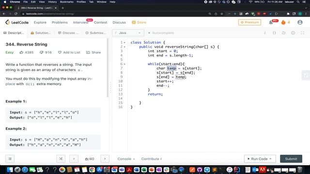The height and width of the screenshot is (174, 310).
Task: Go to next problem arrow
Action: [x=105, y=159]
